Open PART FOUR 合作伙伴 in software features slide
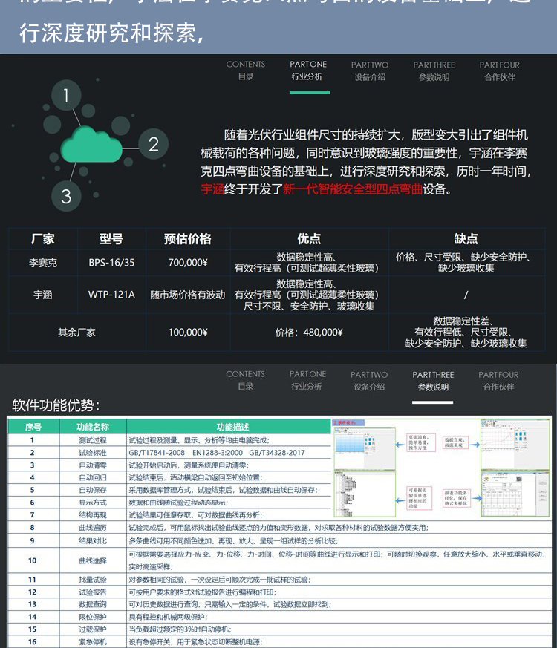This screenshot has height=648, width=557. (498, 381)
